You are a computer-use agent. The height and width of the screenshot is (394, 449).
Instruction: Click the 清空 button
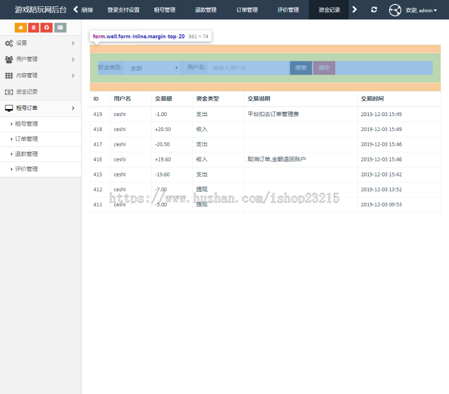324,68
